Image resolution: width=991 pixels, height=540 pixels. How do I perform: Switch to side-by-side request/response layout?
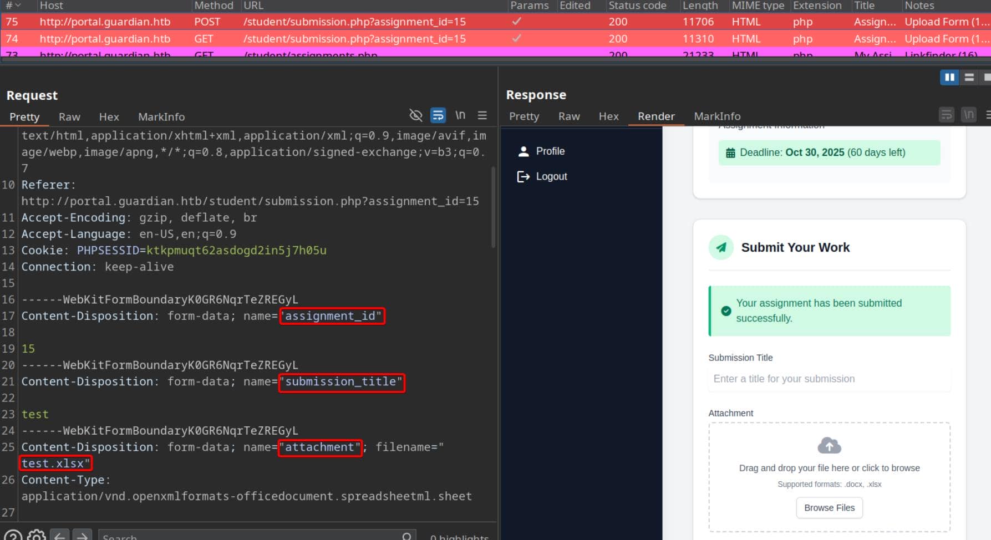click(x=949, y=77)
